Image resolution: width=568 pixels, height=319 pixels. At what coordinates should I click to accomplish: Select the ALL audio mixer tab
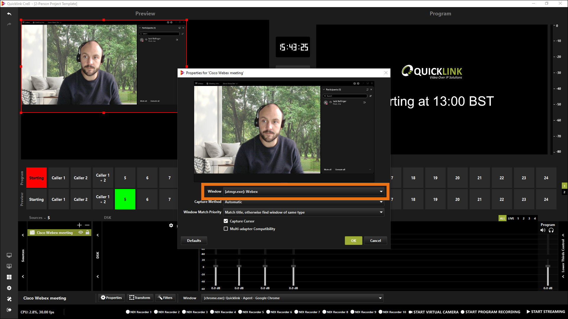click(x=502, y=219)
